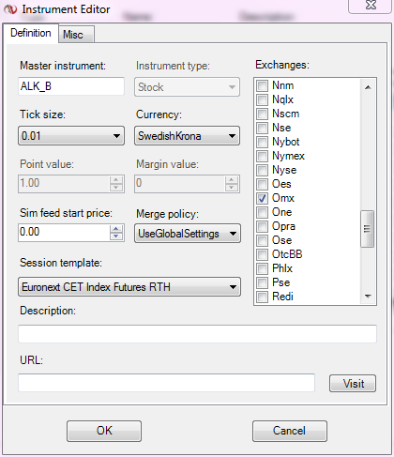This screenshot has height=457, width=394.
Task: Click the Cancel button
Action: 290,431
